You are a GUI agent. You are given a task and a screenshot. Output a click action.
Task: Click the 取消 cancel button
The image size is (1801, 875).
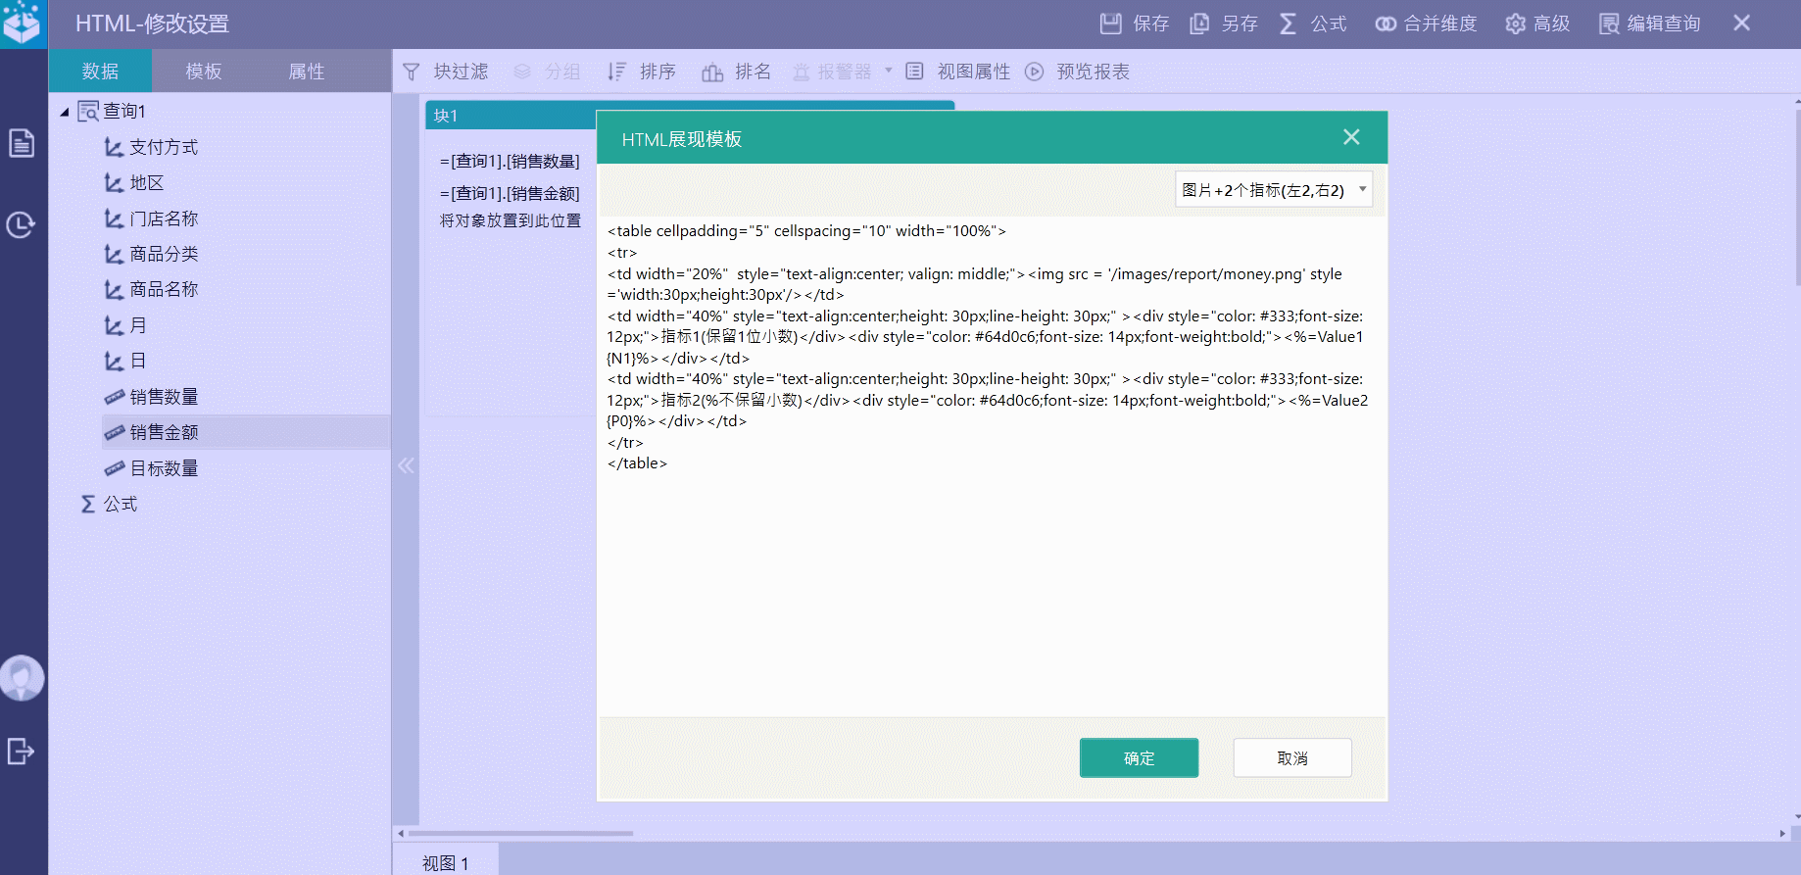(1292, 757)
